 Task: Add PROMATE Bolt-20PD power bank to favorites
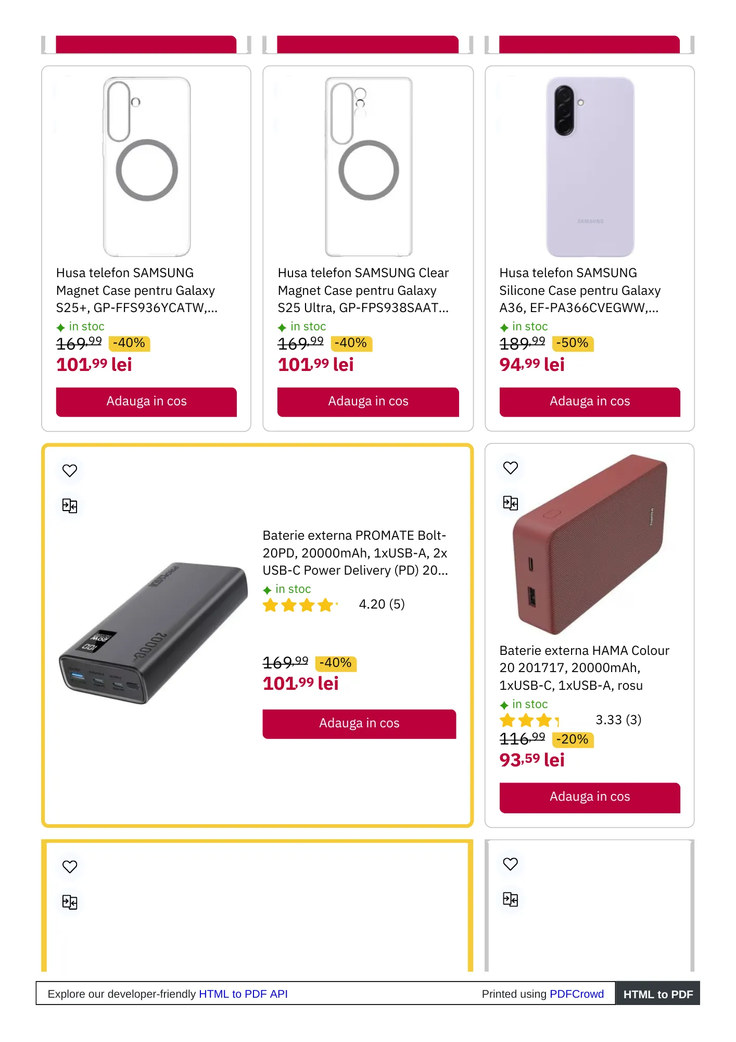tap(70, 470)
